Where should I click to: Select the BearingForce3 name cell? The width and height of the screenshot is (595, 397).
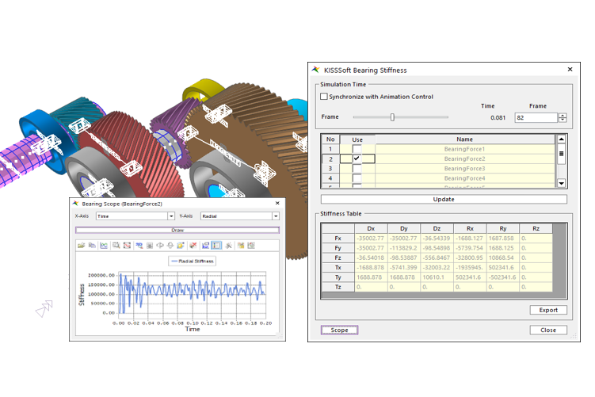(464, 169)
